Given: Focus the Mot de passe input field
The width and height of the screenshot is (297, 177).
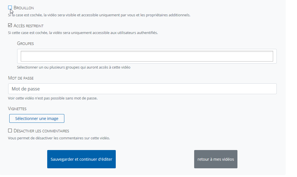Looking at the screenshot, I should [142, 89].
